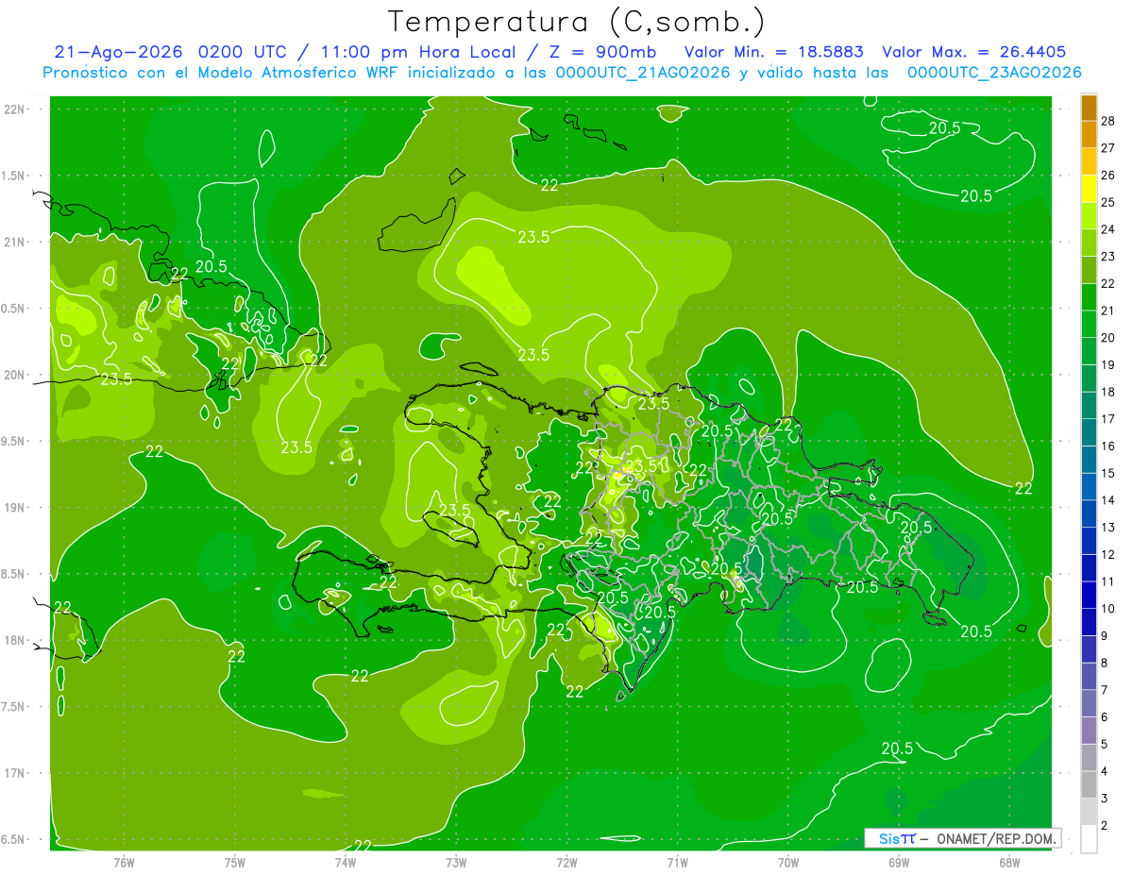Image resolution: width=1133 pixels, height=875 pixels.
Task: Click the '19N' latitude axis label
Action: coord(16,508)
